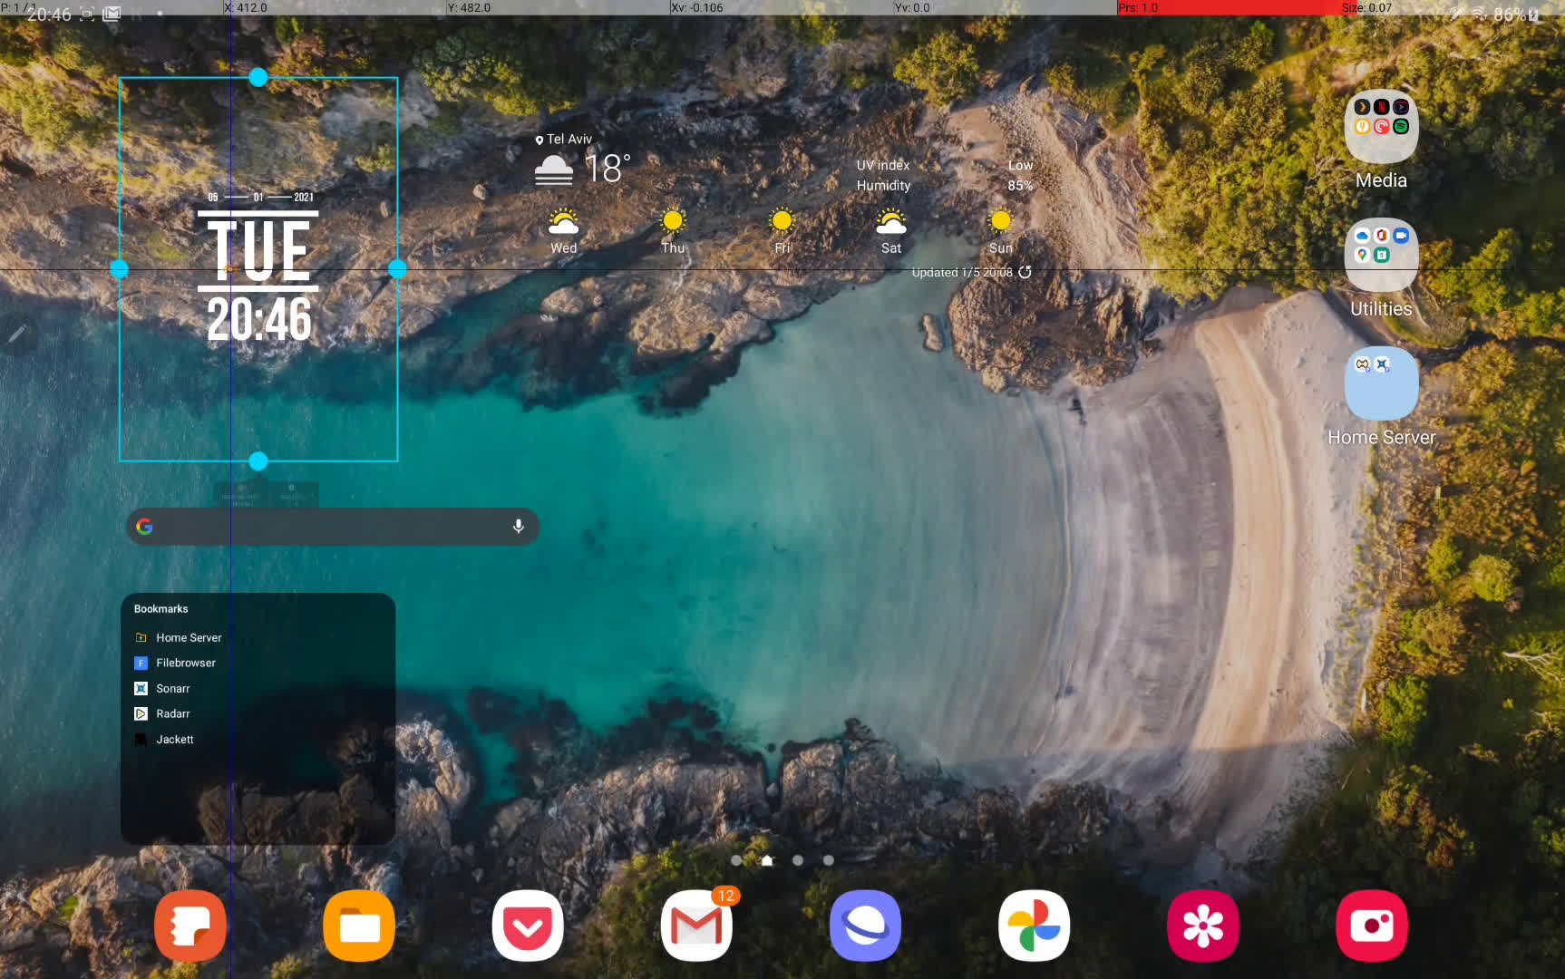Open the Home Server bookmark
Image resolution: width=1565 pixels, height=979 pixels.
click(x=189, y=637)
